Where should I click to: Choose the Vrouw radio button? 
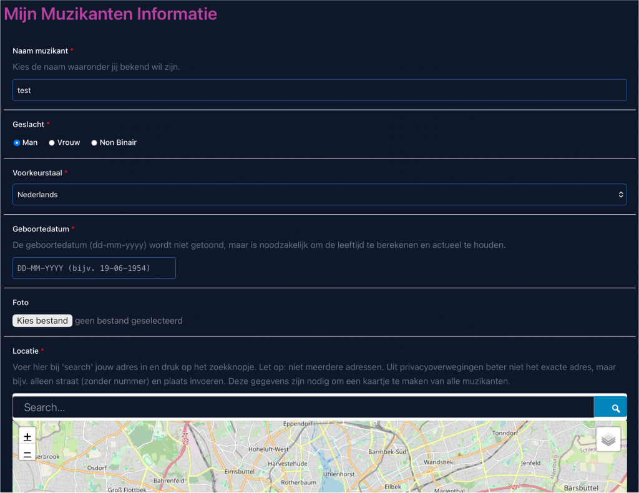click(52, 143)
